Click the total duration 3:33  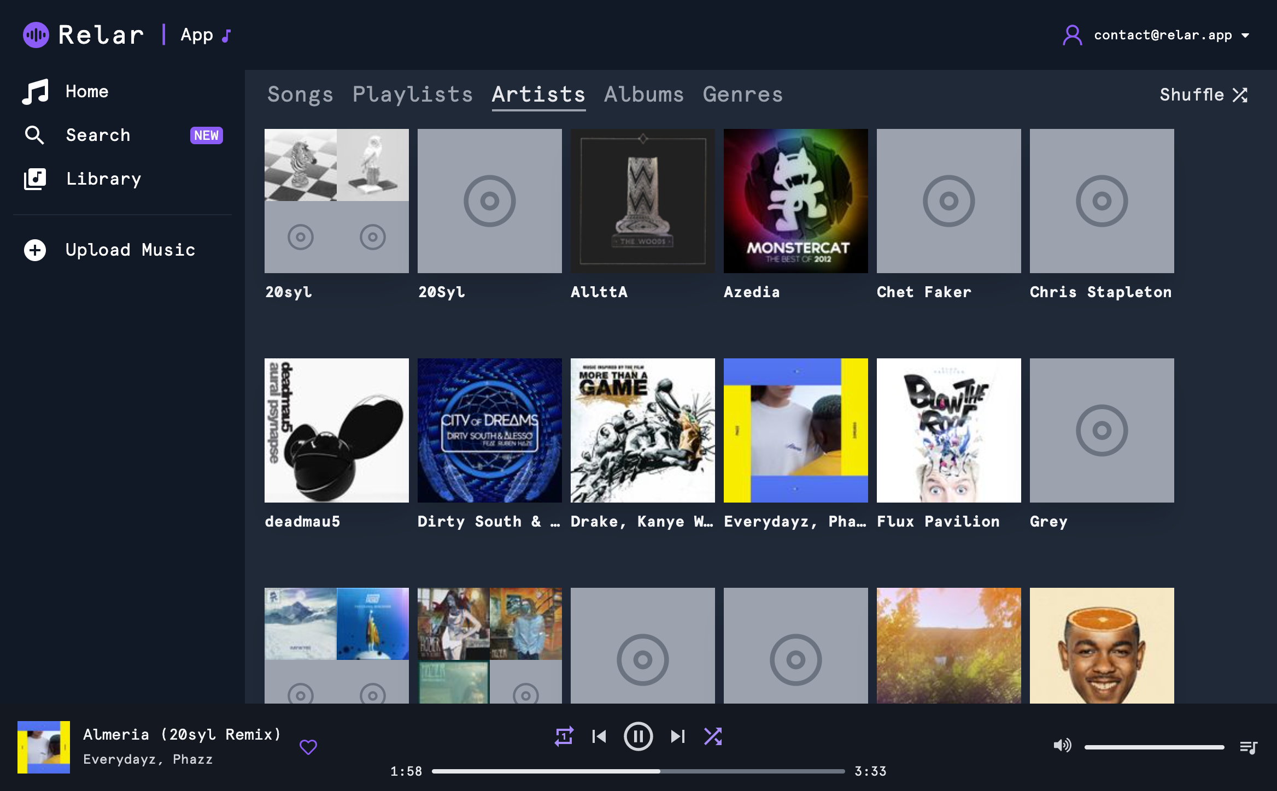point(871,771)
